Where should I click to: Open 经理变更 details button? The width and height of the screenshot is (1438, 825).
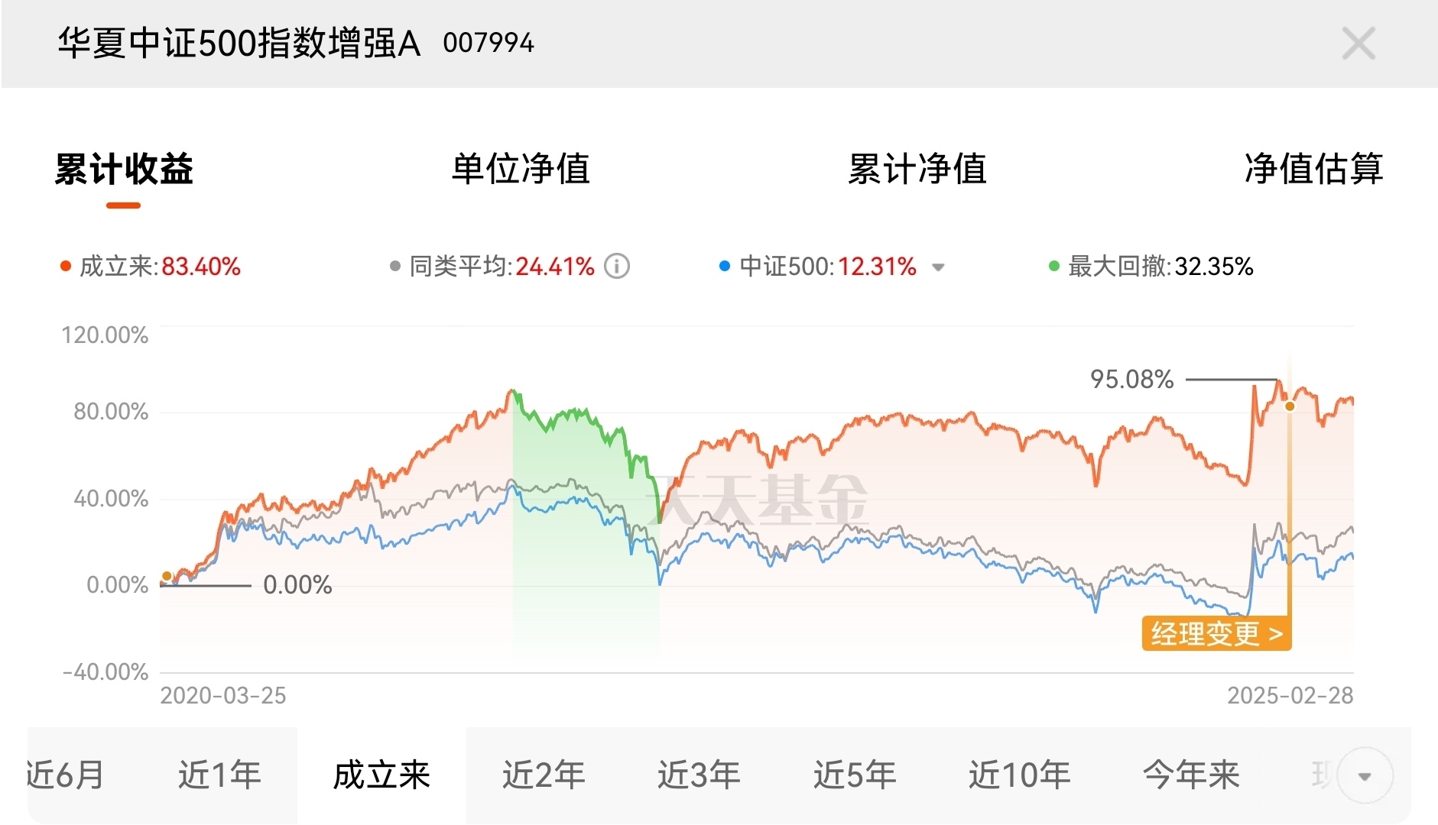(x=1216, y=634)
